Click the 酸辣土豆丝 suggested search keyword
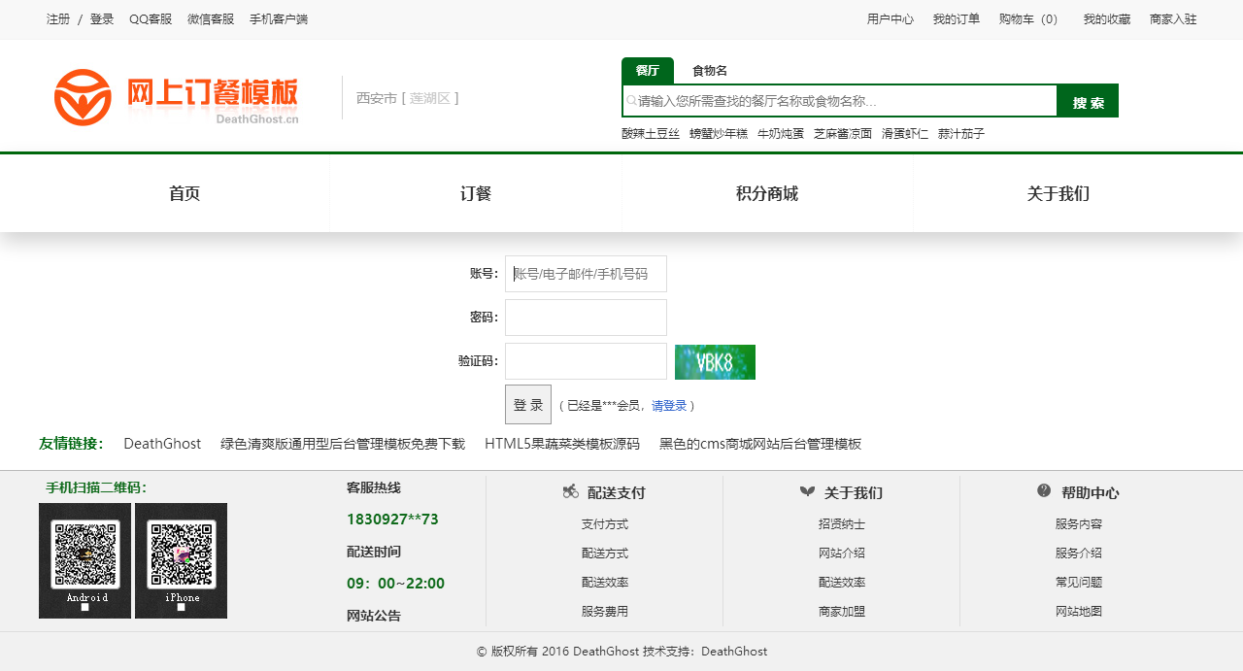 (651, 134)
